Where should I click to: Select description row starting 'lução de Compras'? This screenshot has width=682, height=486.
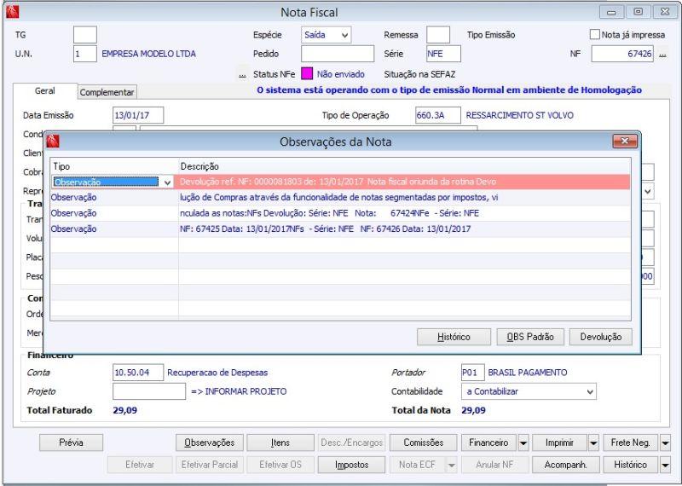(404, 198)
